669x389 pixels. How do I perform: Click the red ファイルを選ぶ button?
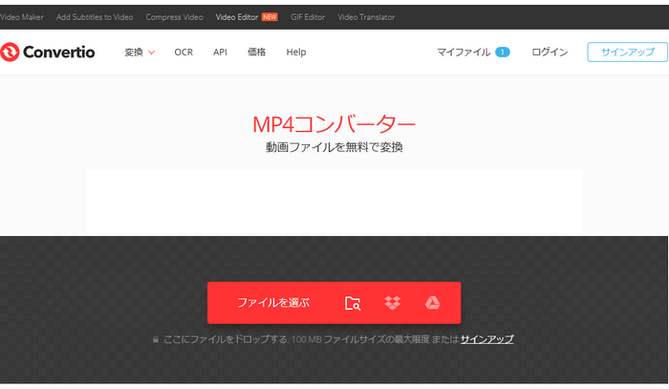pos(273,303)
